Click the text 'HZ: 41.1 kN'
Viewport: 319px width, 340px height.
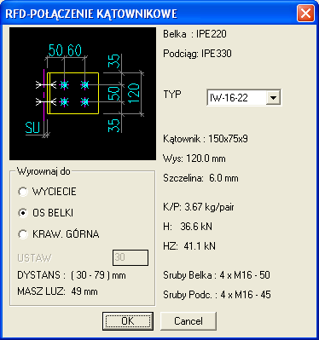(189, 246)
